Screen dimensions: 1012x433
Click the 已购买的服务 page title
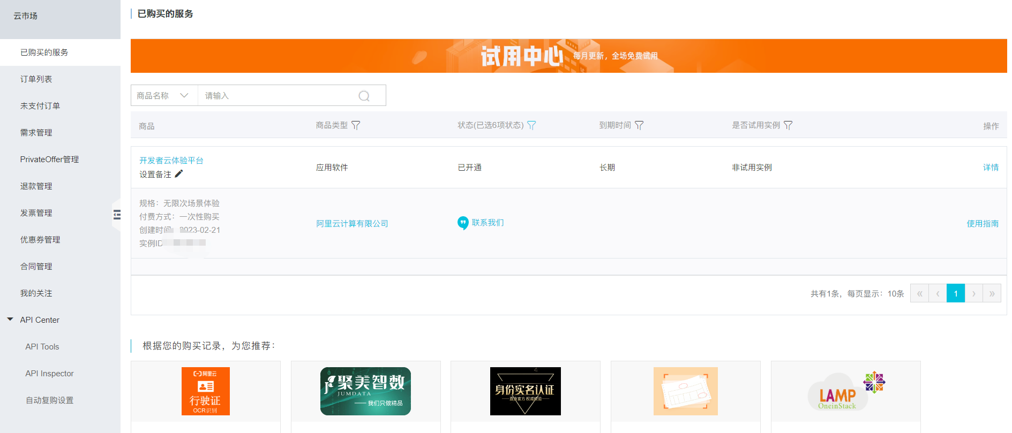pyautogui.click(x=166, y=14)
